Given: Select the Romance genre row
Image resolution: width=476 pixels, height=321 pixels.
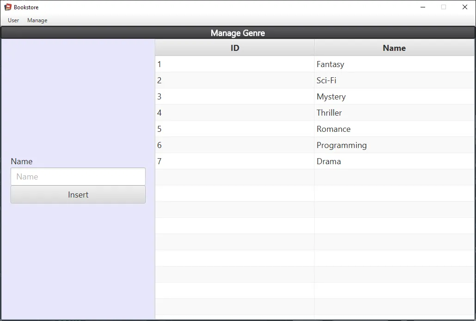Looking at the screenshot, I should point(333,129).
